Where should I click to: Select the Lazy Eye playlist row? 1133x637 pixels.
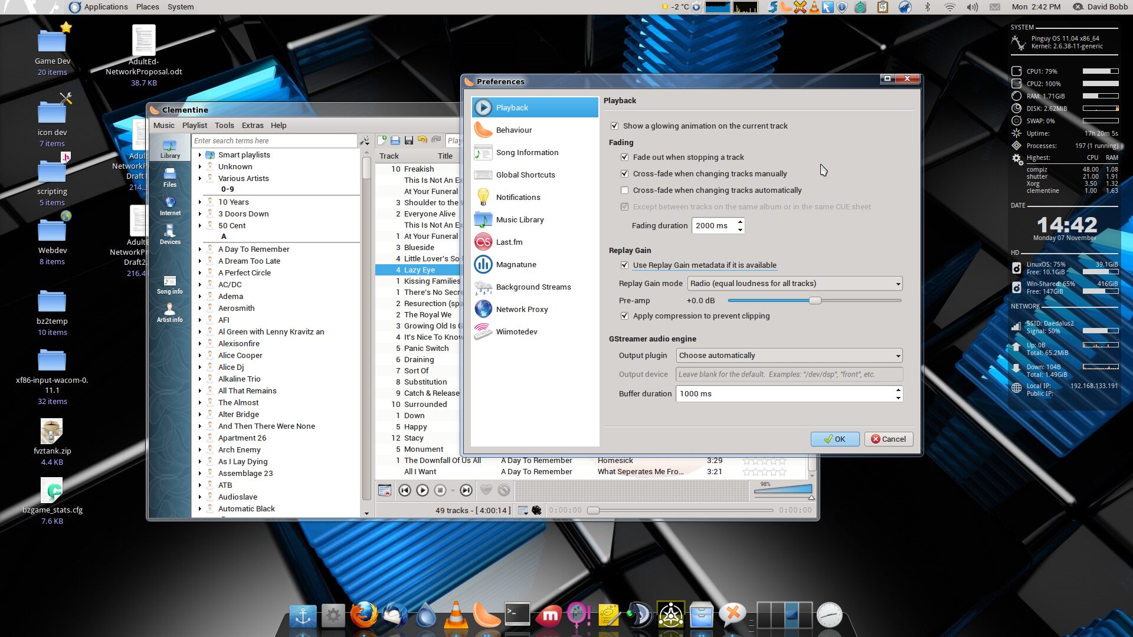tap(418, 270)
